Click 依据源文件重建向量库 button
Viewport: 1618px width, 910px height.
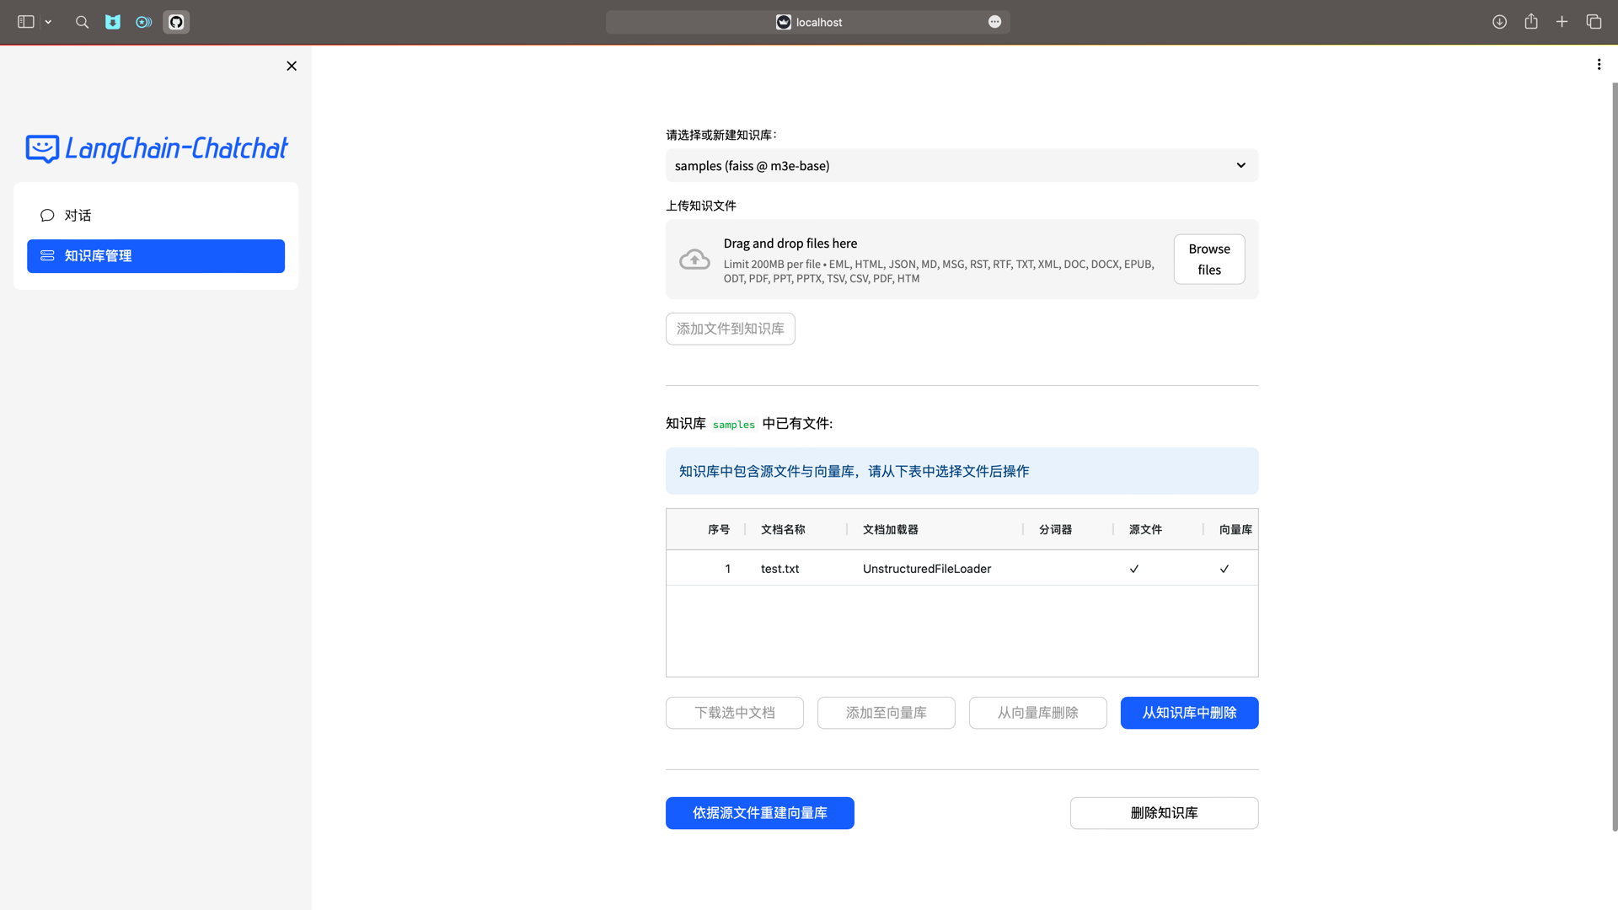point(759,812)
